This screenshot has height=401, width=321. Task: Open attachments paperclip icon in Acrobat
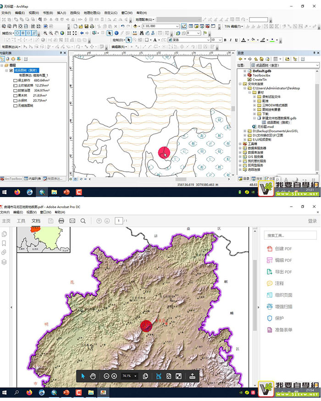[x=4, y=253]
